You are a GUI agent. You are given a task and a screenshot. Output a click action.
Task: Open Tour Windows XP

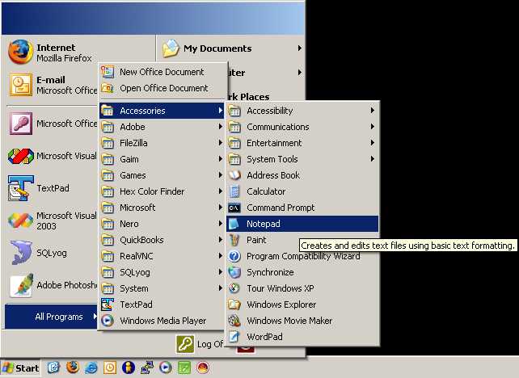pos(302,288)
